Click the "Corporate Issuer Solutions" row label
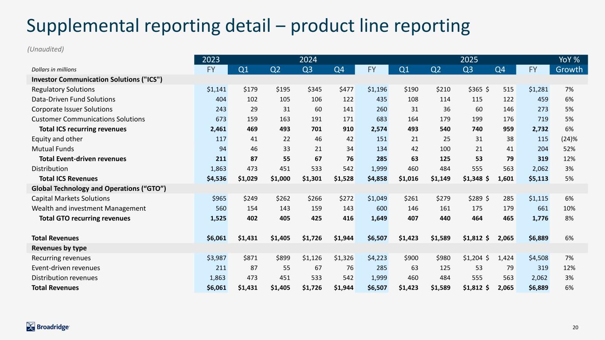 coord(72,109)
